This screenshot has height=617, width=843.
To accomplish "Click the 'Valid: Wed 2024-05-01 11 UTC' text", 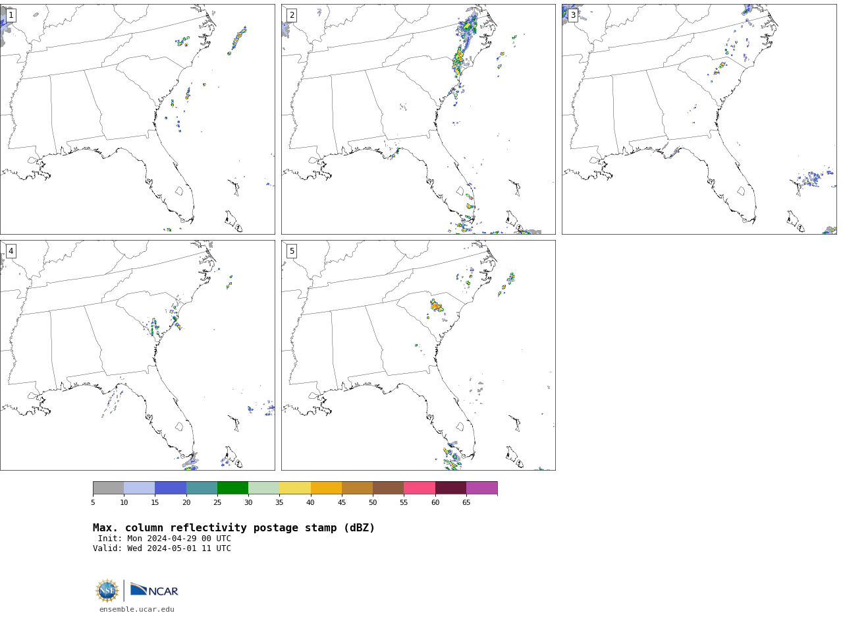I will 162,548.
